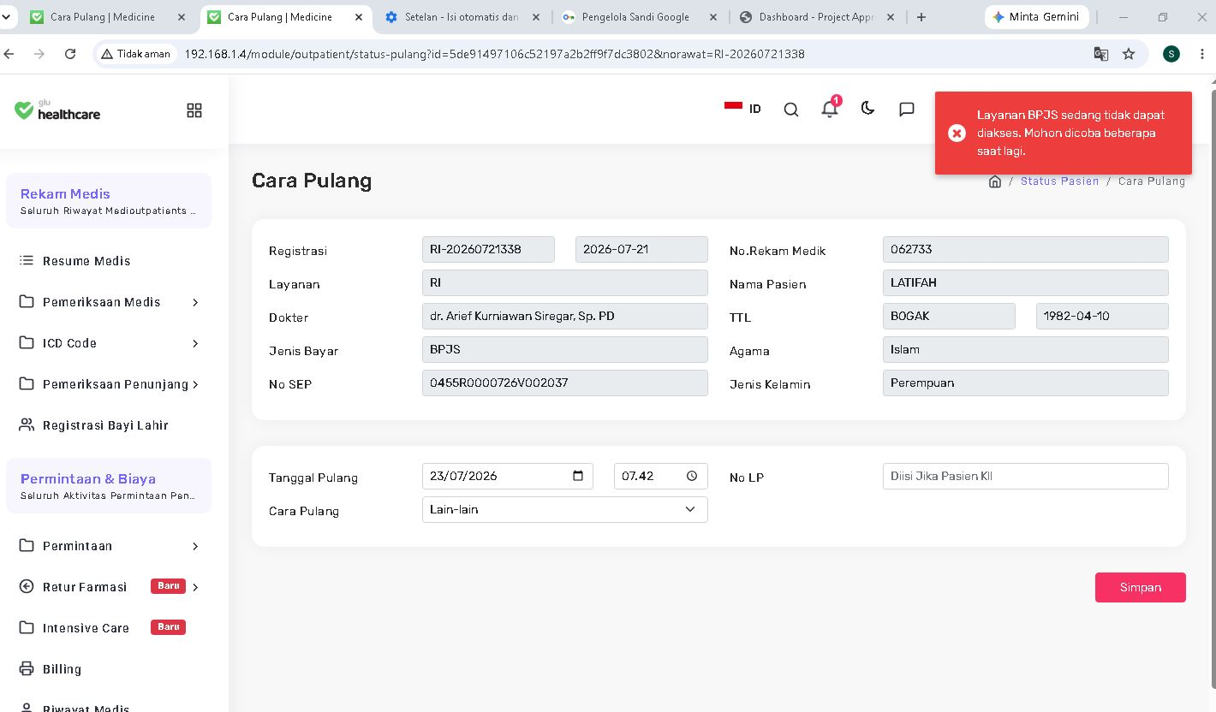Open calendar picker for Tanggal Pulang
This screenshot has width=1216, height=712.
click(578, 476)
